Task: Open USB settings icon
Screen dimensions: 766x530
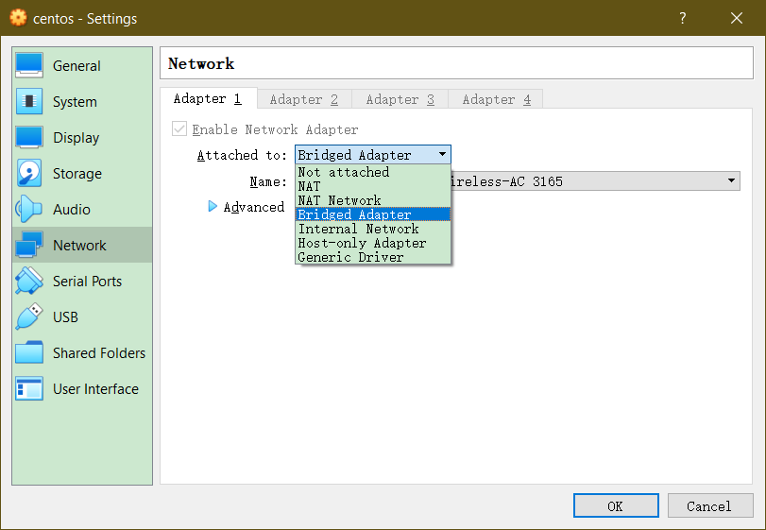Action: click(x=29, y=317)
